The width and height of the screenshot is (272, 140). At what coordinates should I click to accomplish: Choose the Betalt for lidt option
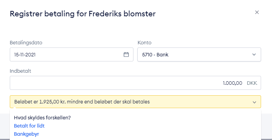tap(29, 126)
